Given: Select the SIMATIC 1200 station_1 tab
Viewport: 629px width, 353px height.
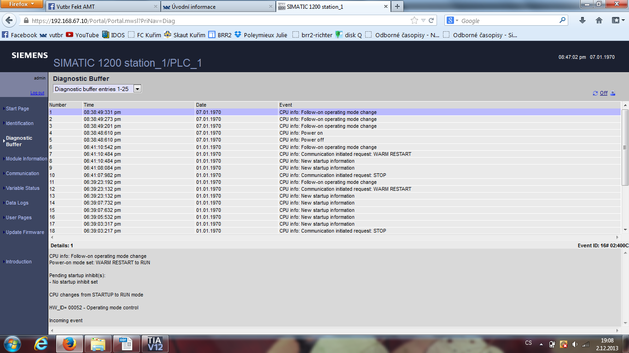Looking at the screenshot, I should (x=332, y=7).
